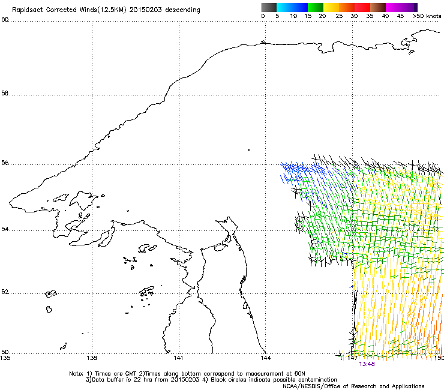
Task: Click the latitude label '58'
Action: point(5,93)
